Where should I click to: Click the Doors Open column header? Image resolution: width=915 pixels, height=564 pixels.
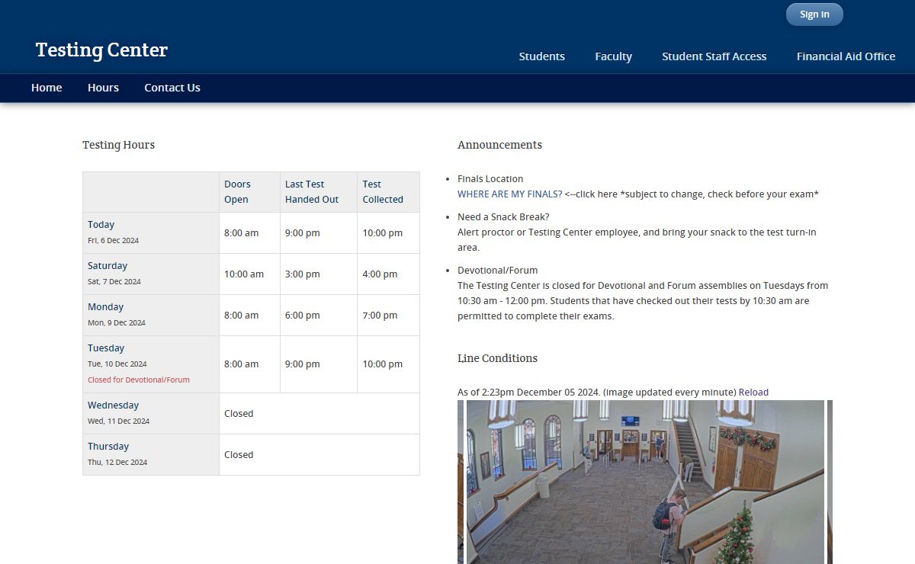pos(237,192)
